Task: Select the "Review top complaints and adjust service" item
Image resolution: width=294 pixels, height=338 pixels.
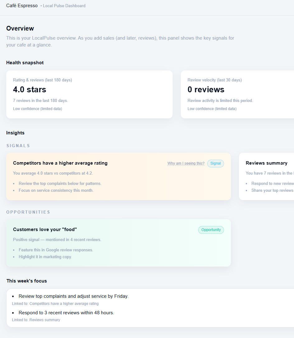Action: 73,296
